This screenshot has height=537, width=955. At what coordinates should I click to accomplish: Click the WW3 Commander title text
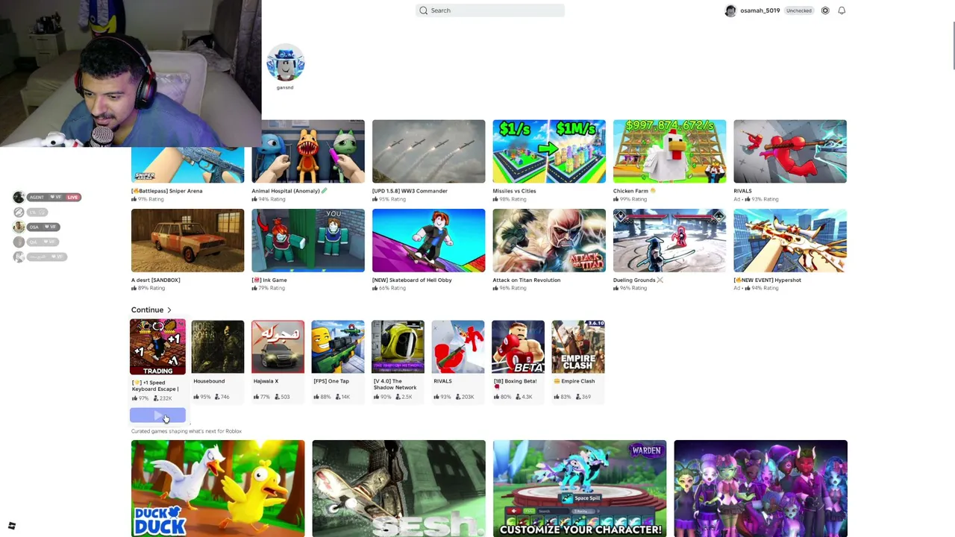coord(410,191)
